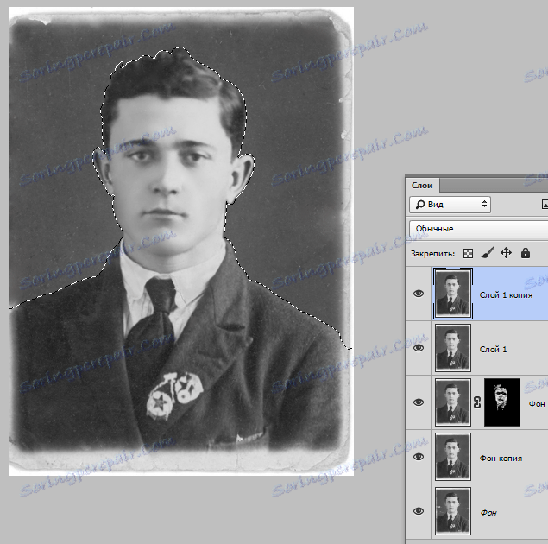548x544 pixels.
Task: Open the Вид layer filter dropdown
Action: coord(450,205)
